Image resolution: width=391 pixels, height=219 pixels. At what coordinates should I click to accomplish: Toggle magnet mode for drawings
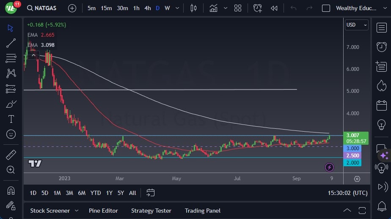[11, 191]
